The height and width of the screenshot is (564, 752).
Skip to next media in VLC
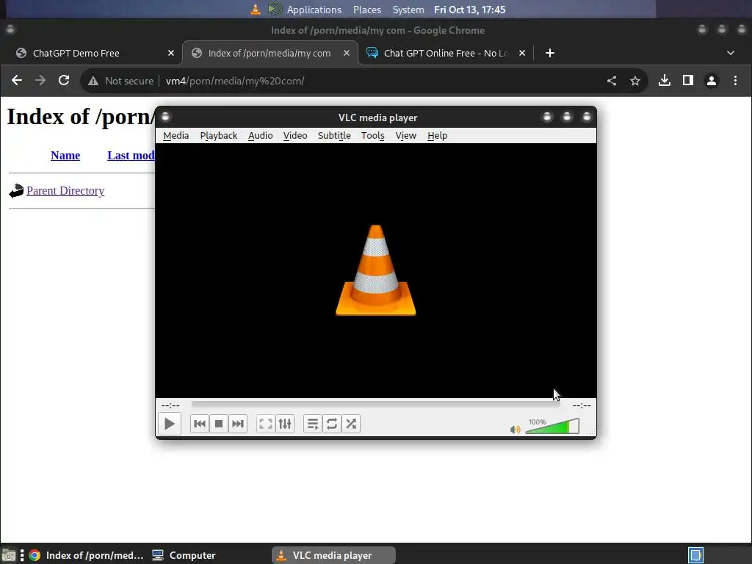[238, 424]
